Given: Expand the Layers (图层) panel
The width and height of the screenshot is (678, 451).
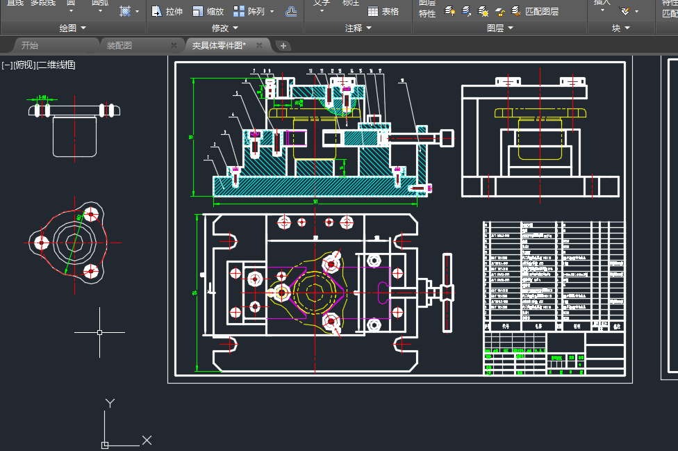Looking at the screenshot, I should click(x=500, y=28).
